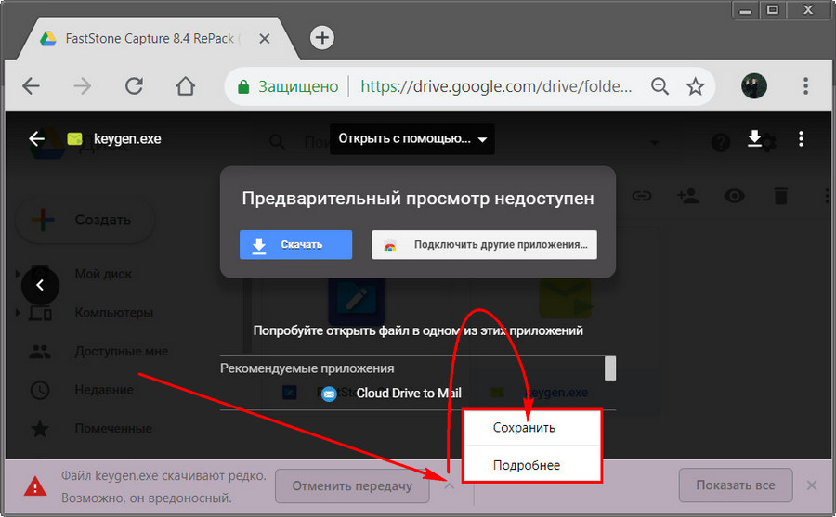
Task: Open "Компьютеры" in sidebar
Action: tap(113, 312)
